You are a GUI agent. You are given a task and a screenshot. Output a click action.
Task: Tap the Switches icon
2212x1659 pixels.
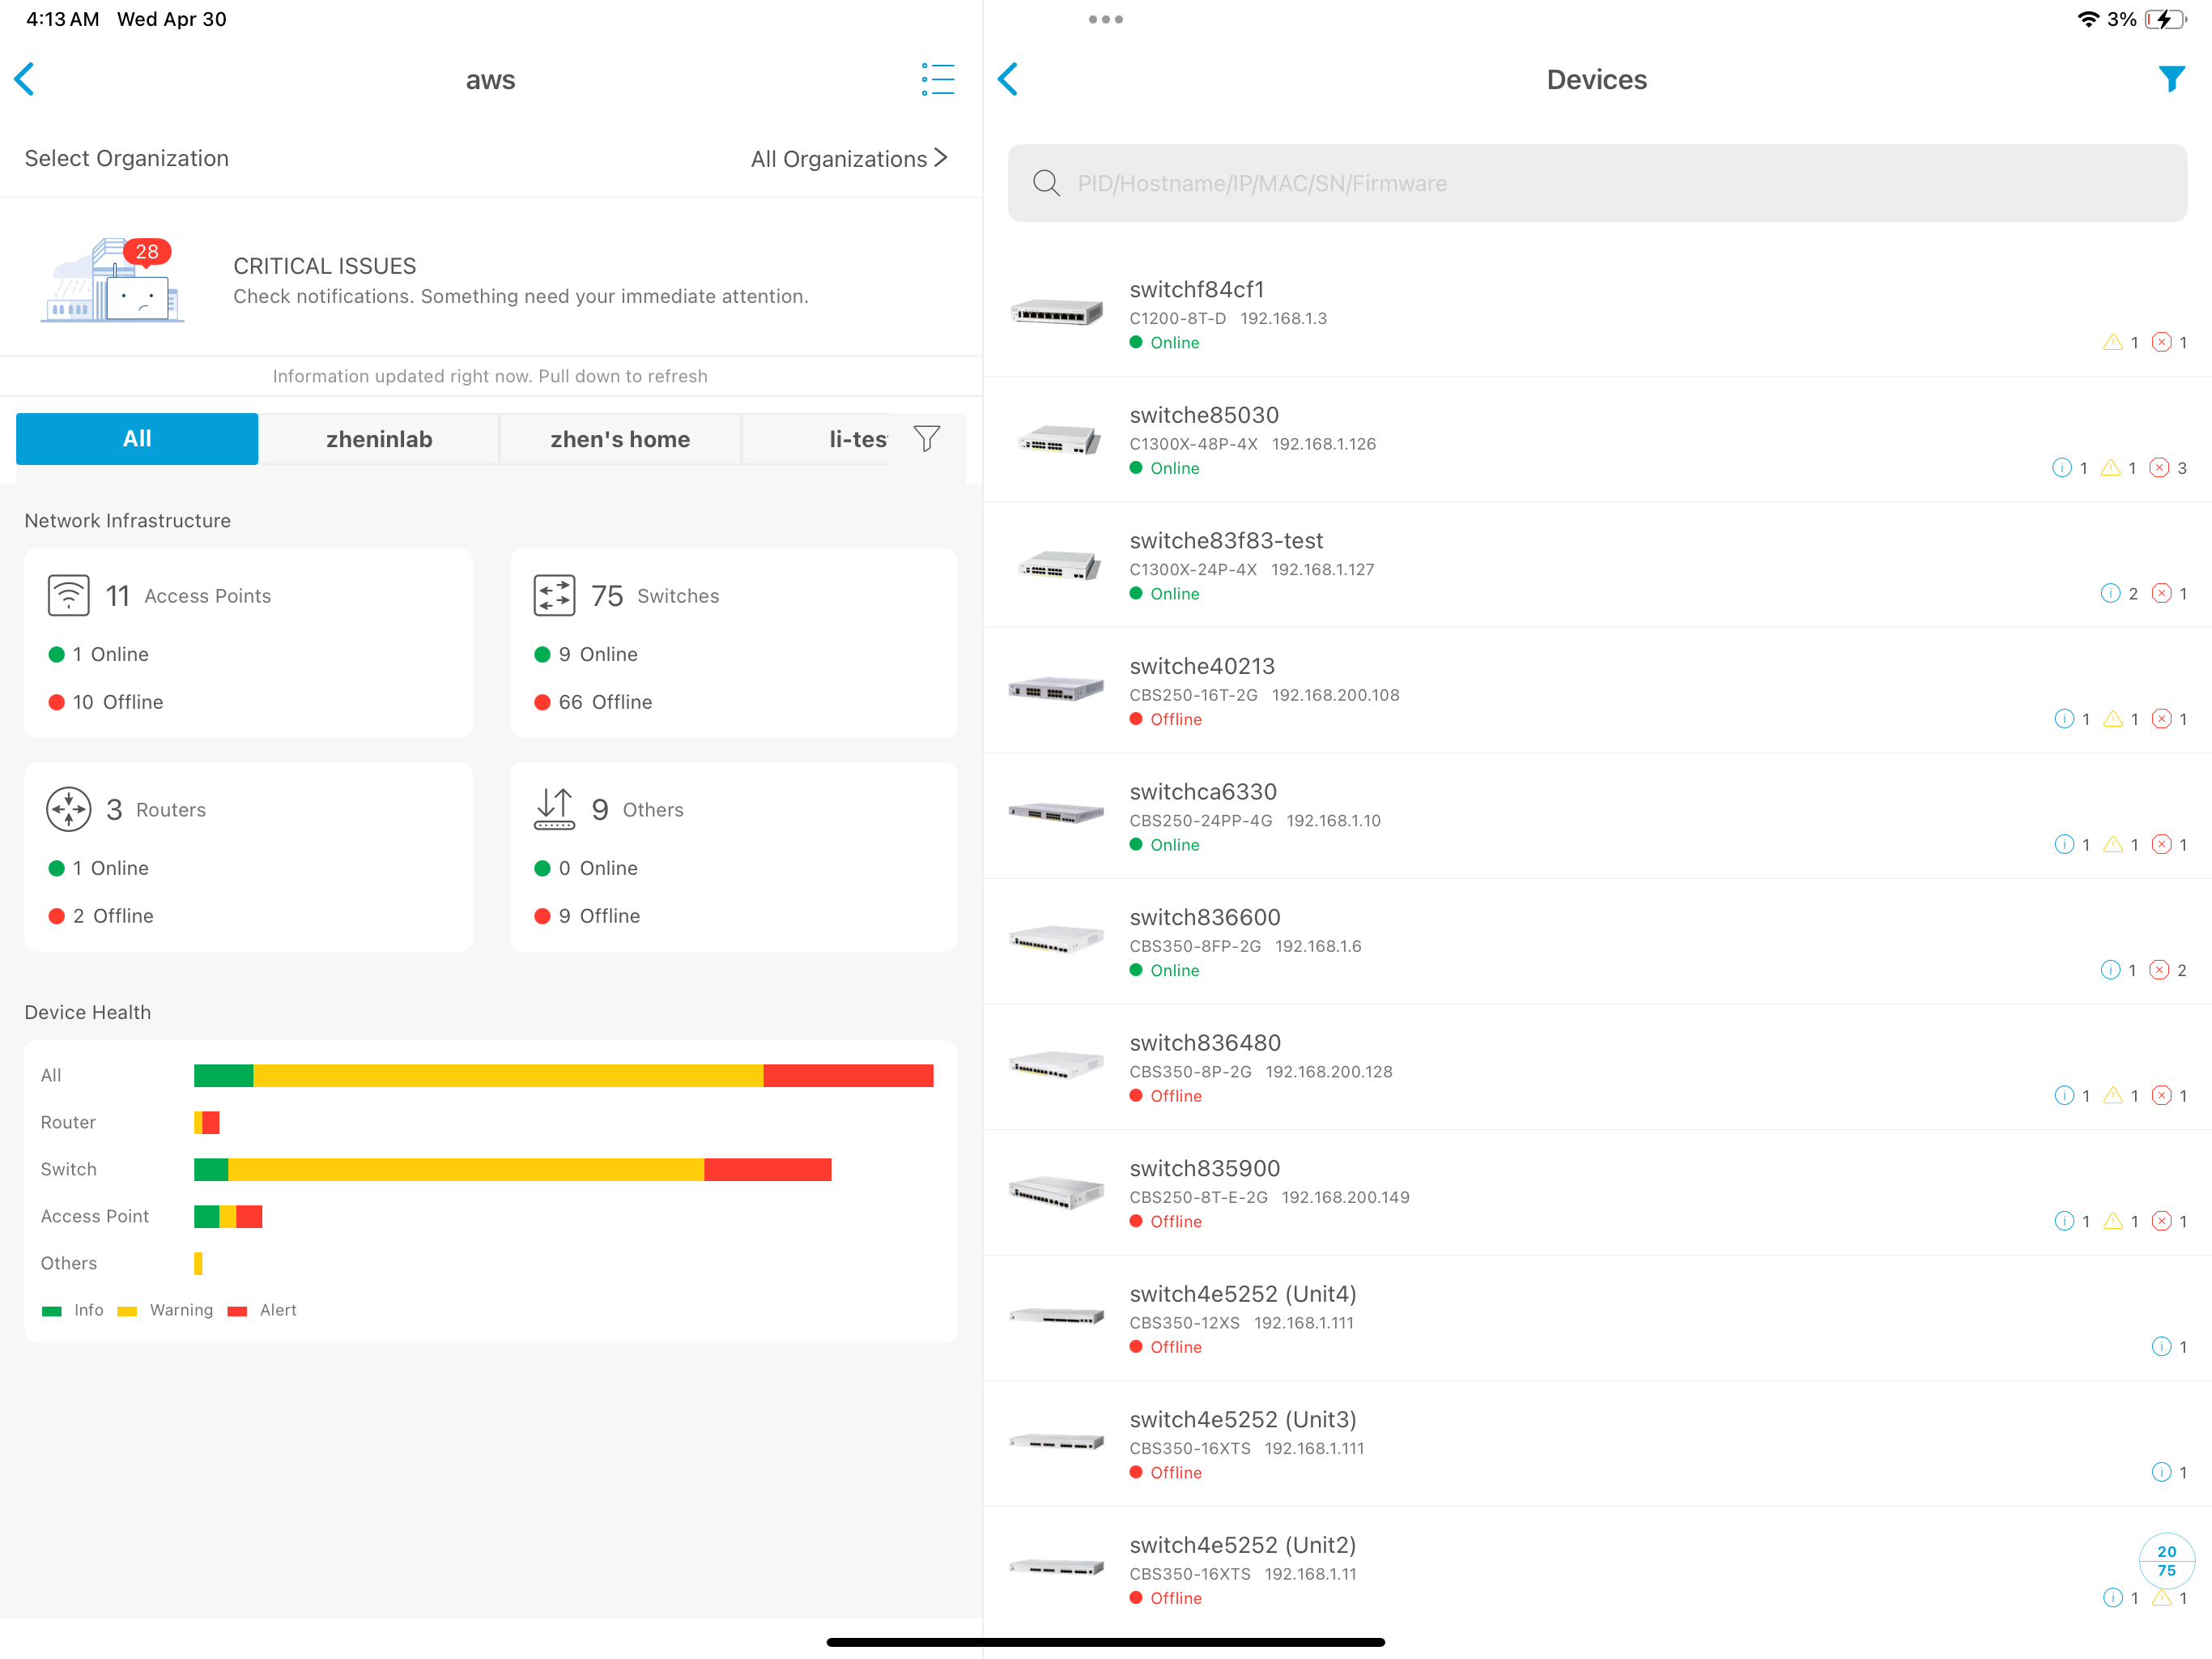tap(554, 595)
